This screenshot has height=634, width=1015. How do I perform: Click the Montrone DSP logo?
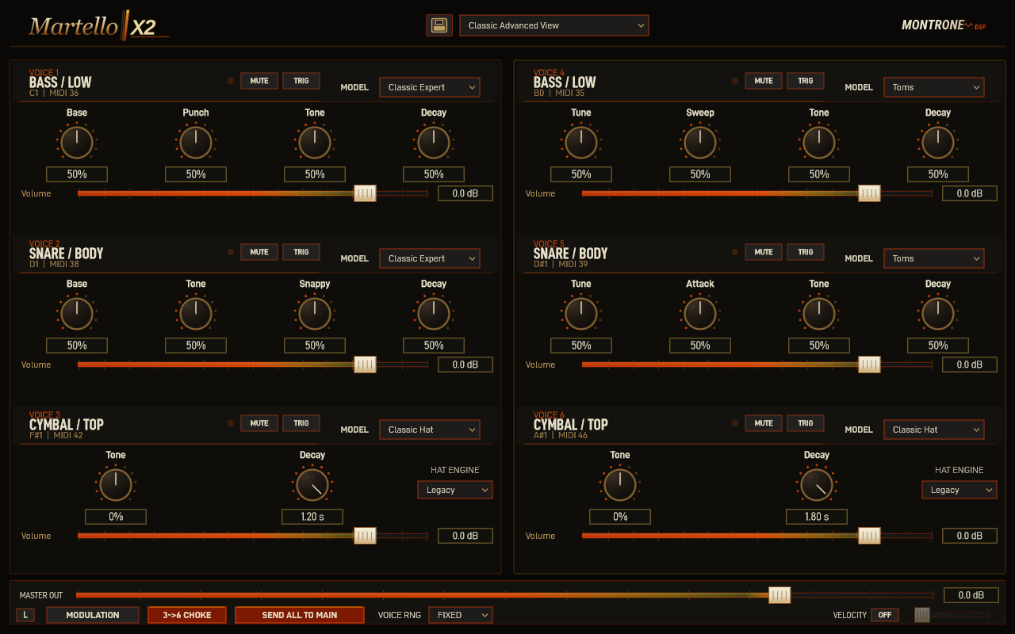click(944, 25)
